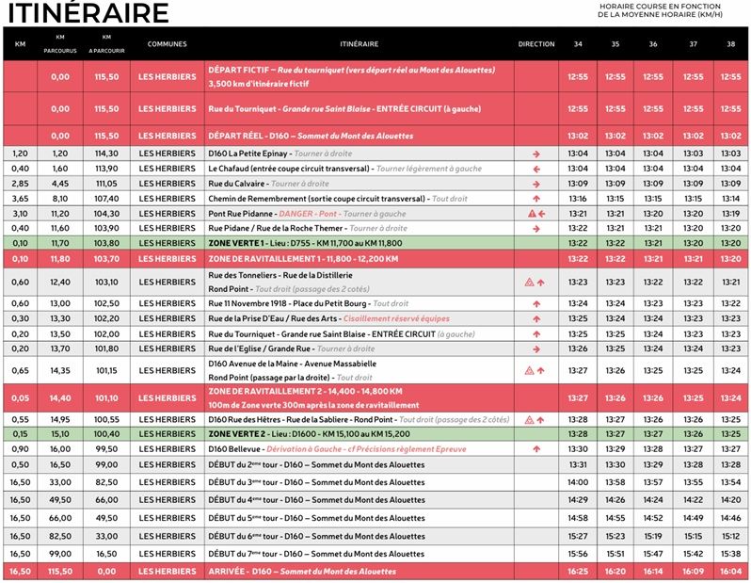Click the KM PARCOURUS column header
Screen dimensions: 751x583
(60, 43)
